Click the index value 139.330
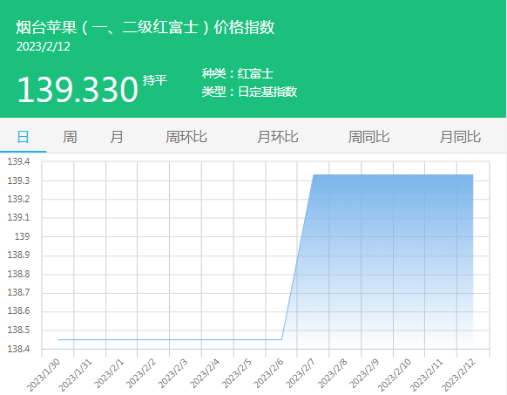The height and width of the screenshot is (395, 507). click(78, 89)
